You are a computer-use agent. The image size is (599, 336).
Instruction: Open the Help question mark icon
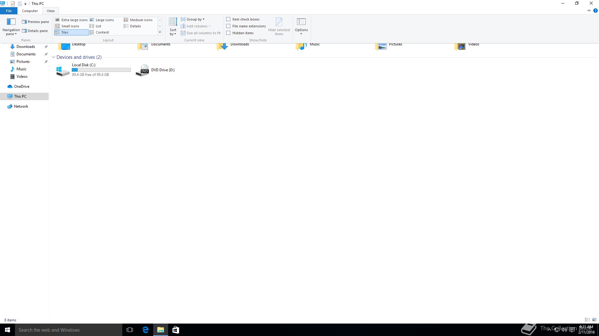(x=595, y=11)
